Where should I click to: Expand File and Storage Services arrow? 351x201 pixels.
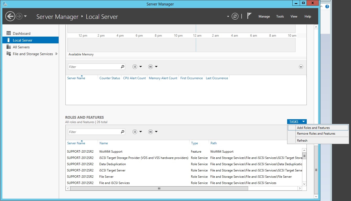pos(57,54)
